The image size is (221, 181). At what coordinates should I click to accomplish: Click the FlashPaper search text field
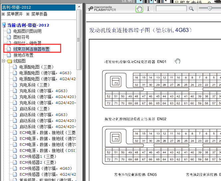click(171, 8)
